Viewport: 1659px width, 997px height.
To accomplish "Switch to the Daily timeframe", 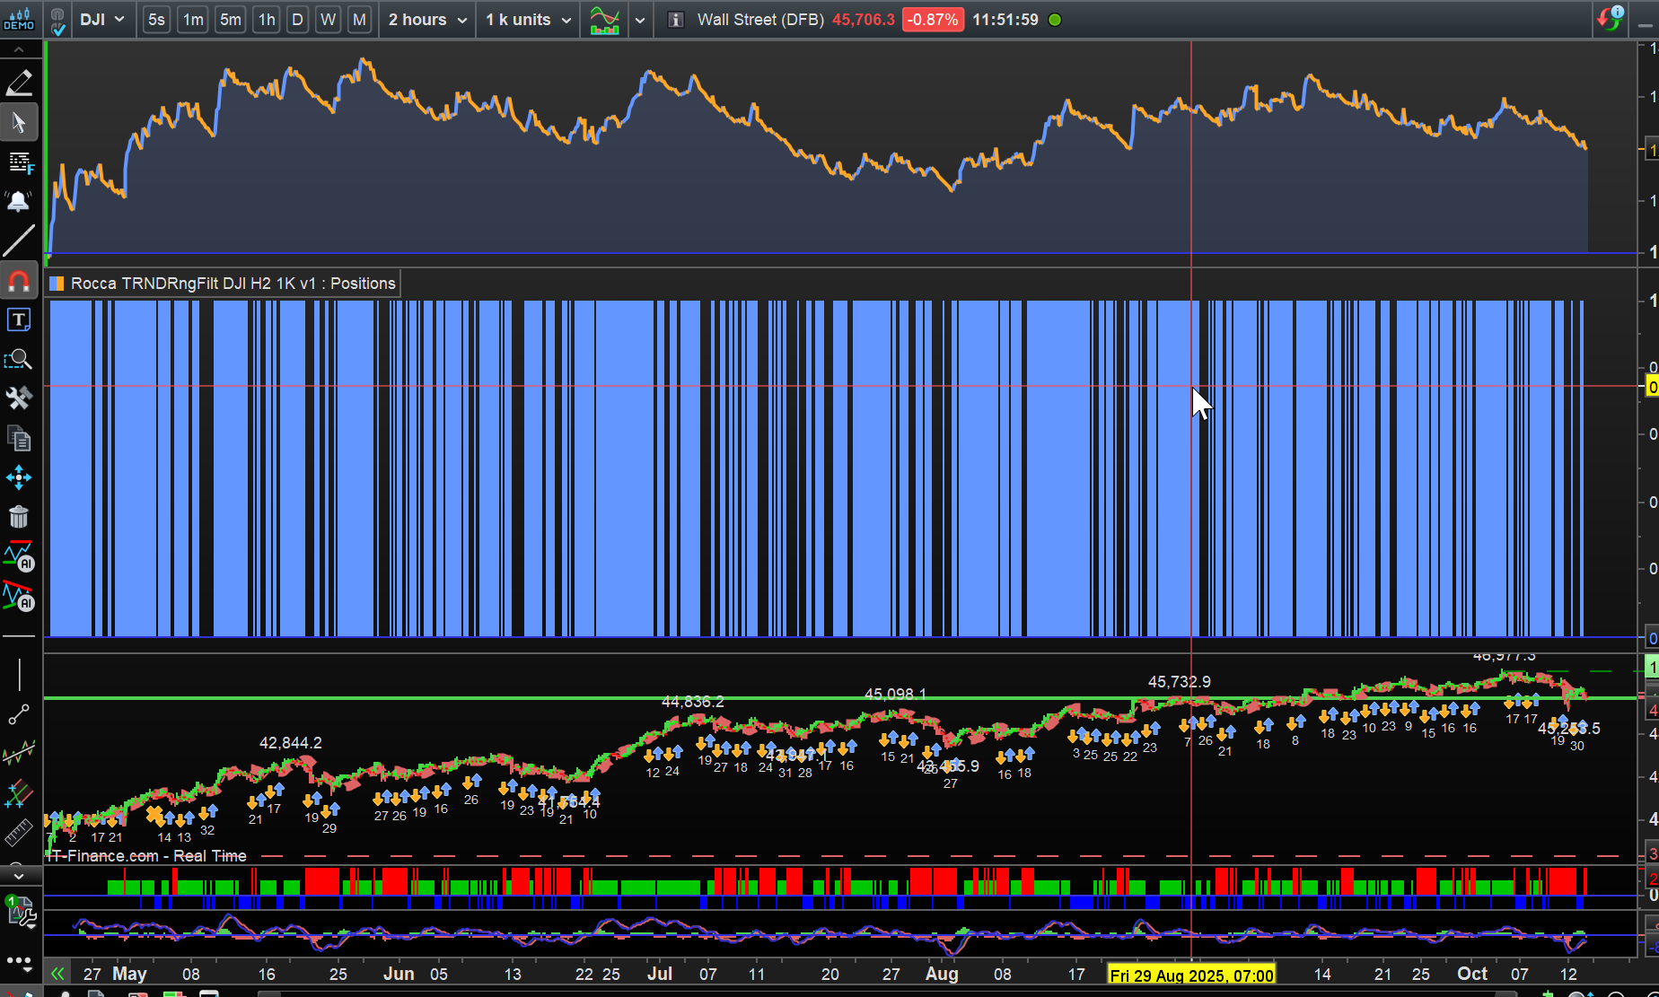I will click(298, 20).
